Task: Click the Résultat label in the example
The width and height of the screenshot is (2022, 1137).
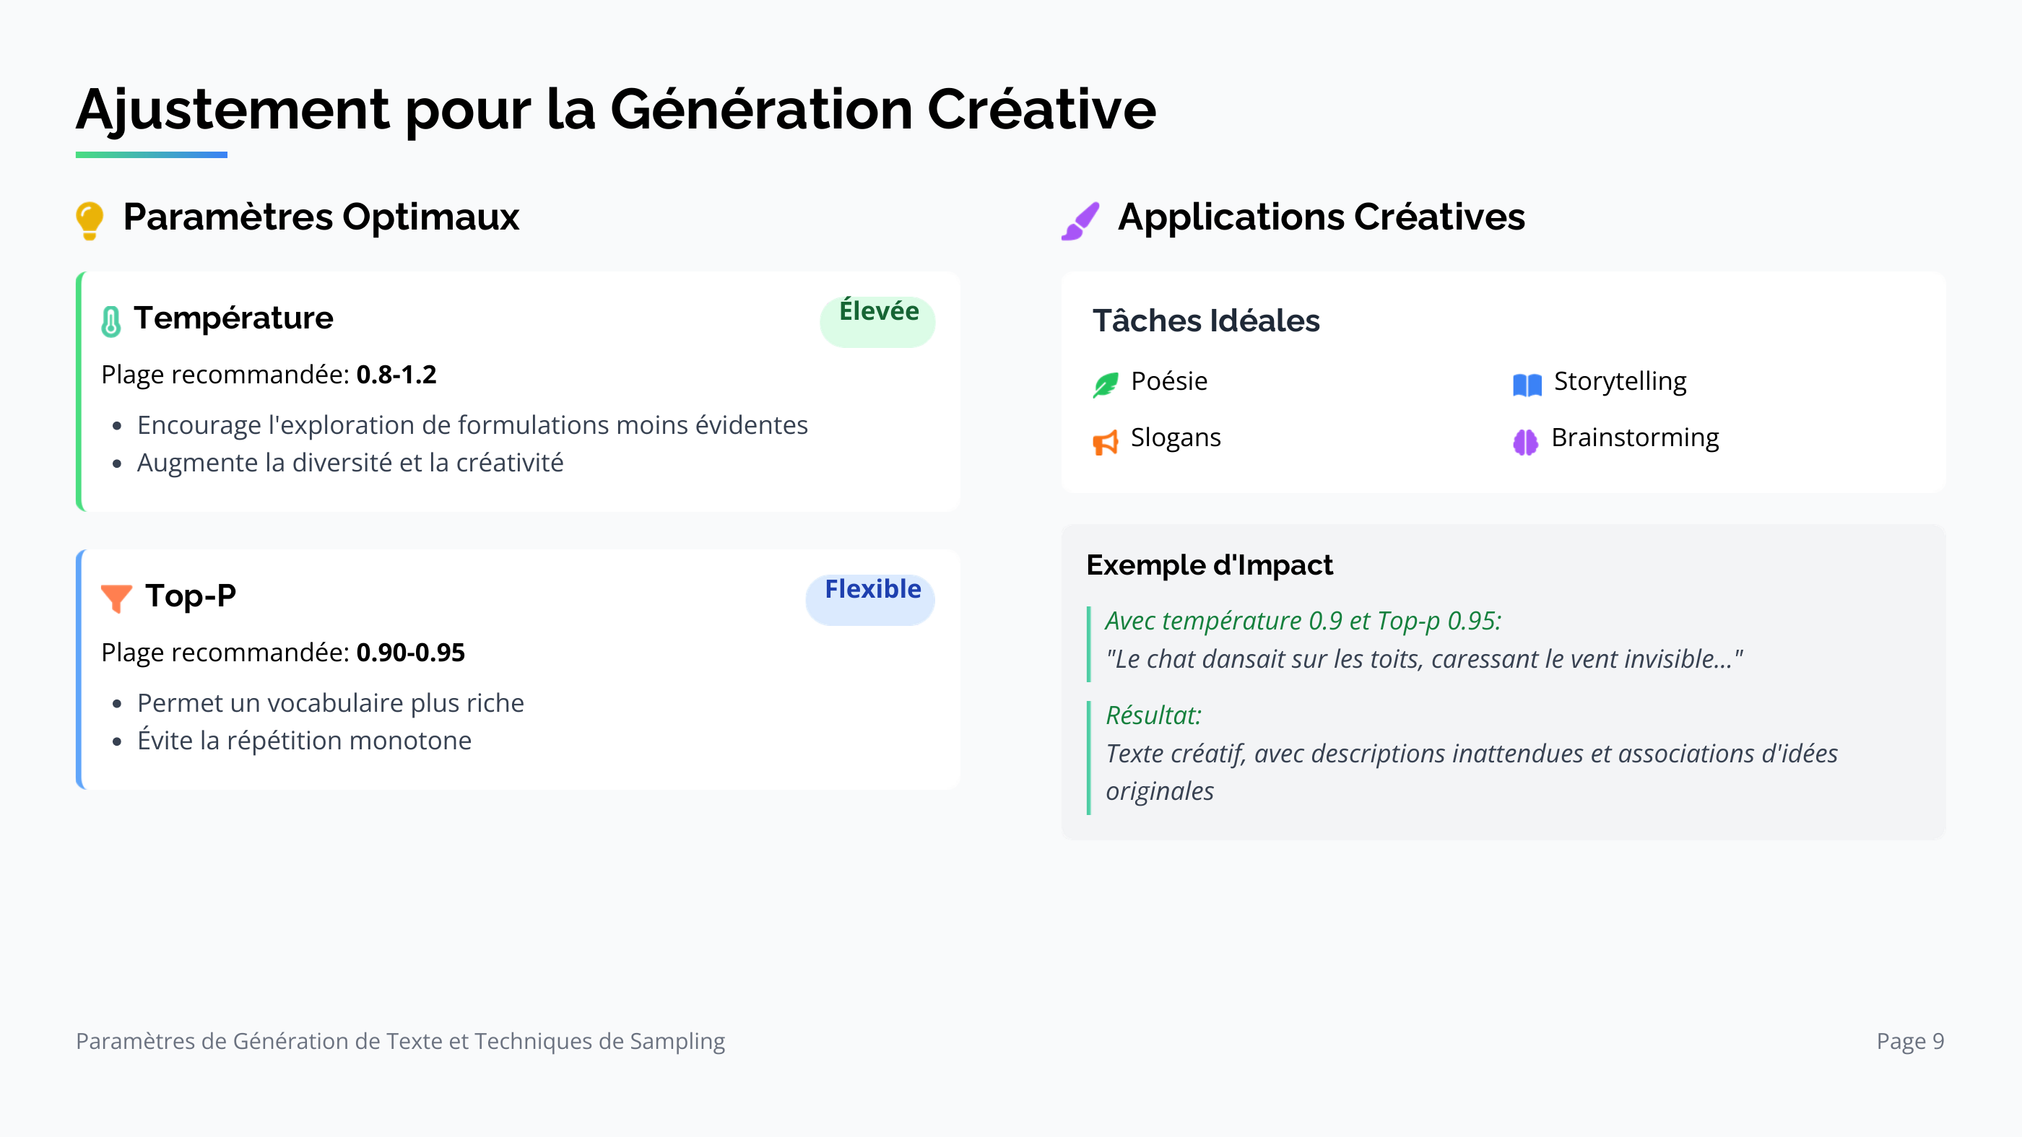Action: click(x=1153, y=715)
